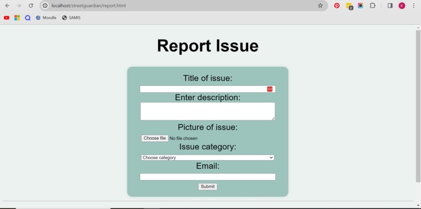Click the description text area
Screen dimensions: 421x209
pyautogui.click(x=207, y=111)
